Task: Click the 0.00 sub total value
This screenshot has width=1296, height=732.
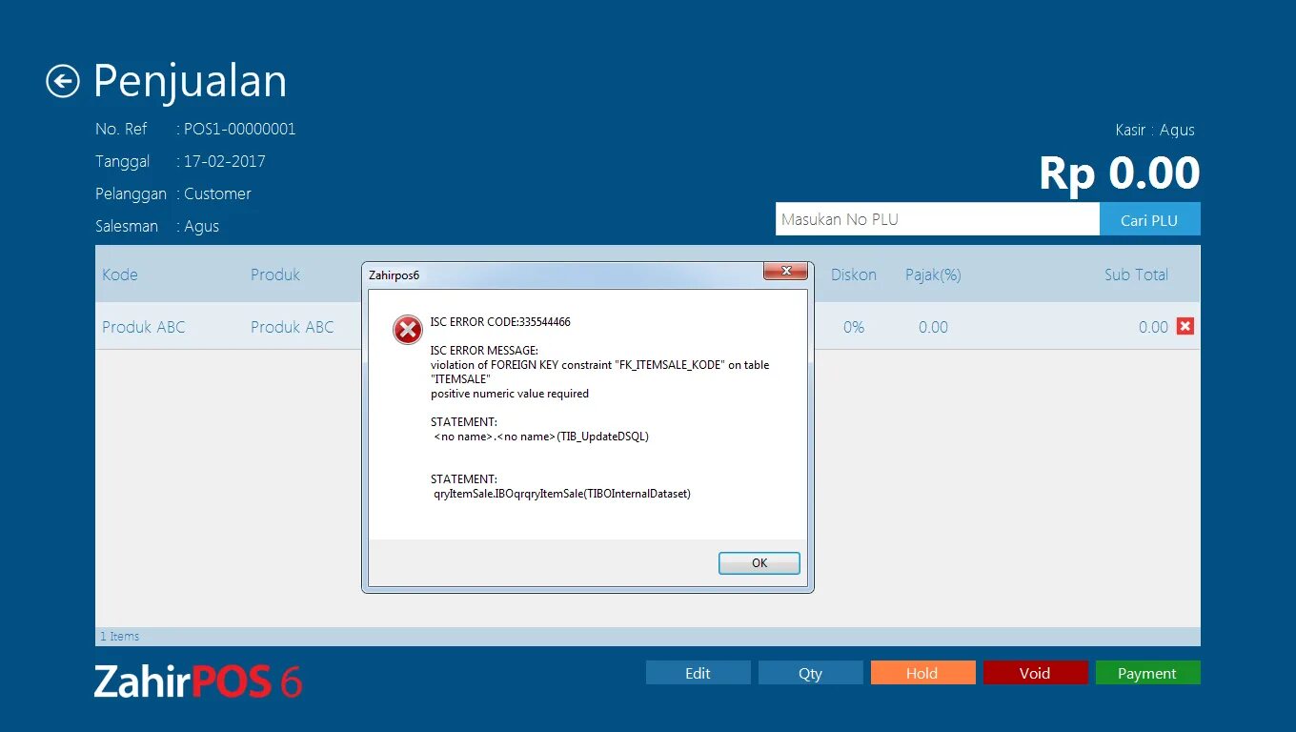Action: 1153,327
